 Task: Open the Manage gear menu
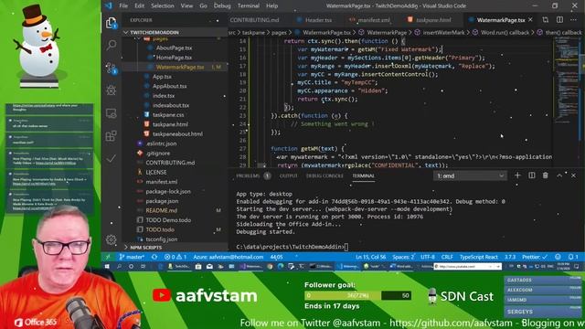coord(112,239)
